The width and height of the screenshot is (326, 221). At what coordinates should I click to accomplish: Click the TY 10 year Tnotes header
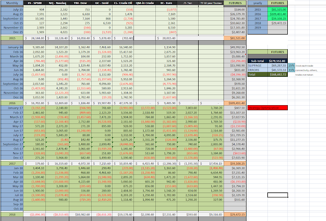click(x=211, y=3)
